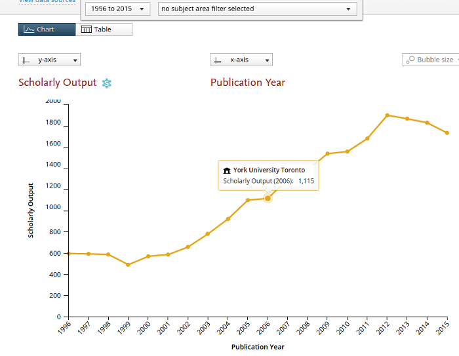Select the 2014 data point
The width and height of the screenshot is (459, 356).
pyautogui.click(x=427, y=123)
